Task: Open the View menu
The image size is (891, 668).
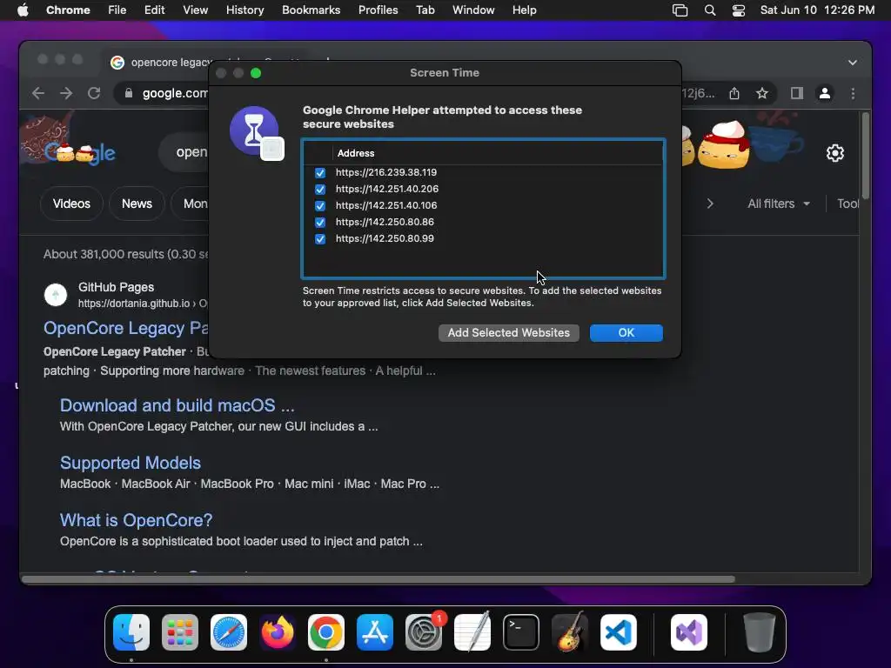Action: click(195, 10)
